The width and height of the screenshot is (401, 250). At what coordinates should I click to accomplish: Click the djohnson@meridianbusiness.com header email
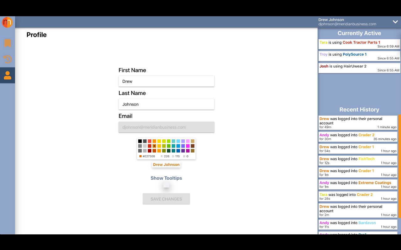click(x=347, y=24)
